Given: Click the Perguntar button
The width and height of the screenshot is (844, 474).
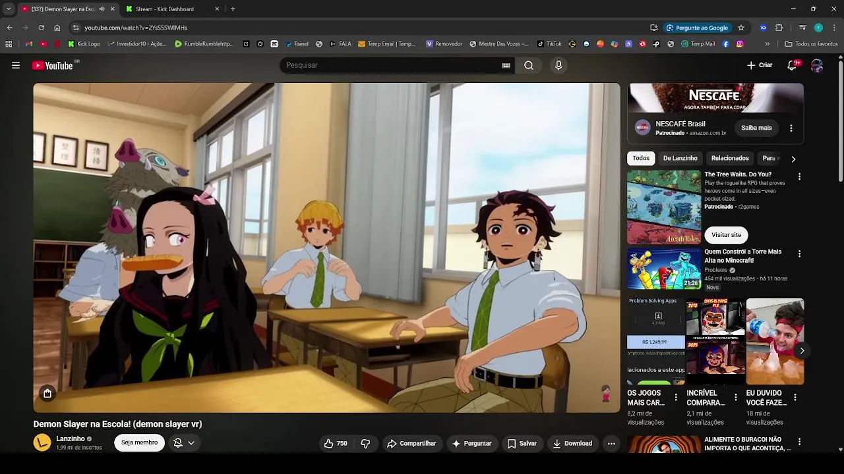Looking at the screenshot, I should point(471,443).
